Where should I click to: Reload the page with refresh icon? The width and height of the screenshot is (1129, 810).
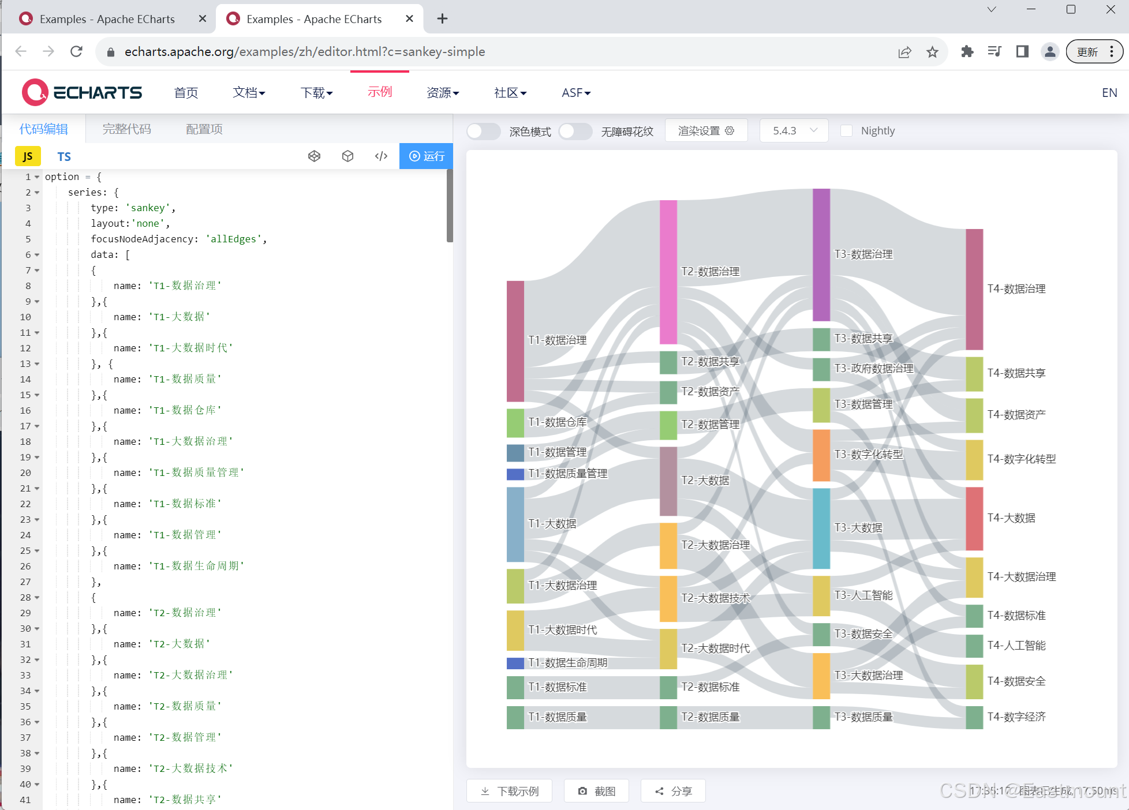coord(76,51)
